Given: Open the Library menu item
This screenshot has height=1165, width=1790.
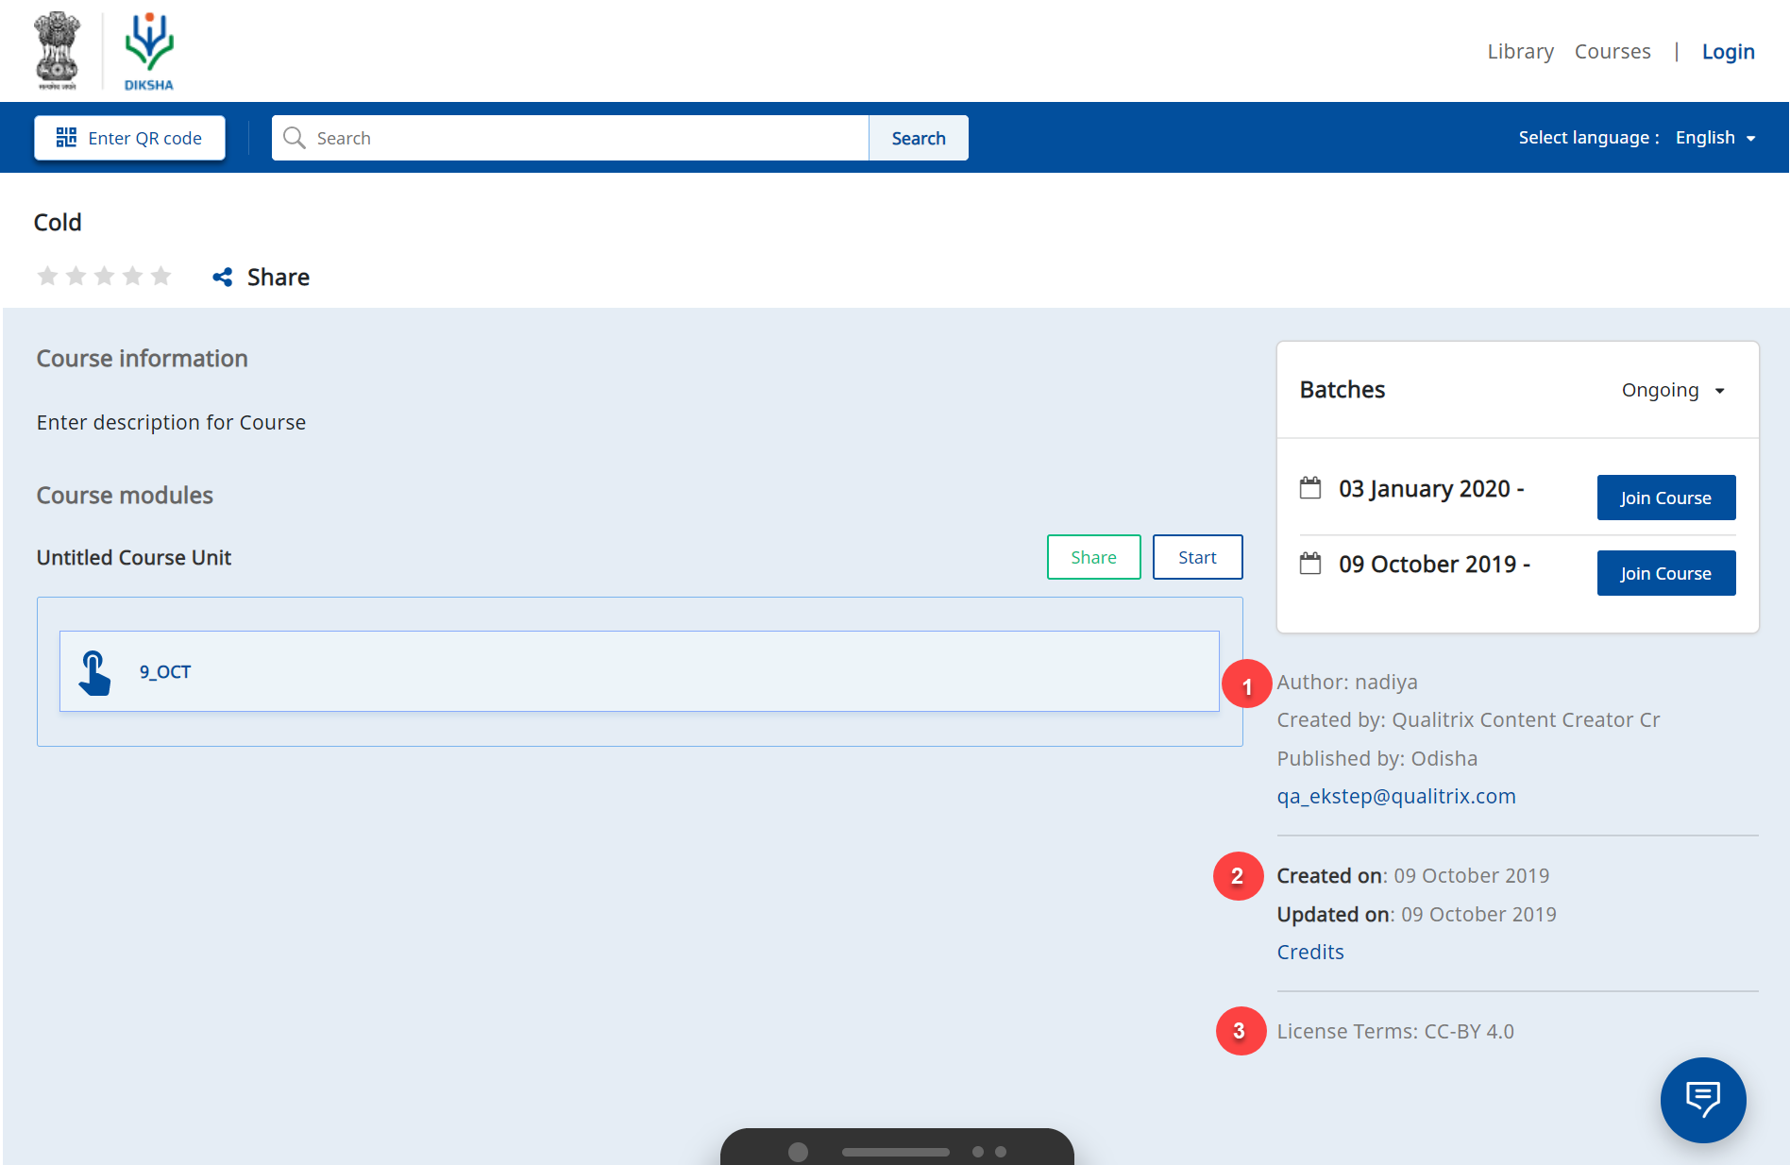Looking at the screenshot, I should click(x=1520, y=52).
